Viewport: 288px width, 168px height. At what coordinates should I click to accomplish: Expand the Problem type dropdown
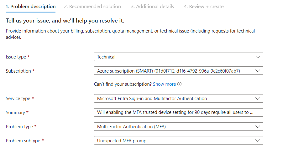[x=179, y=127]
